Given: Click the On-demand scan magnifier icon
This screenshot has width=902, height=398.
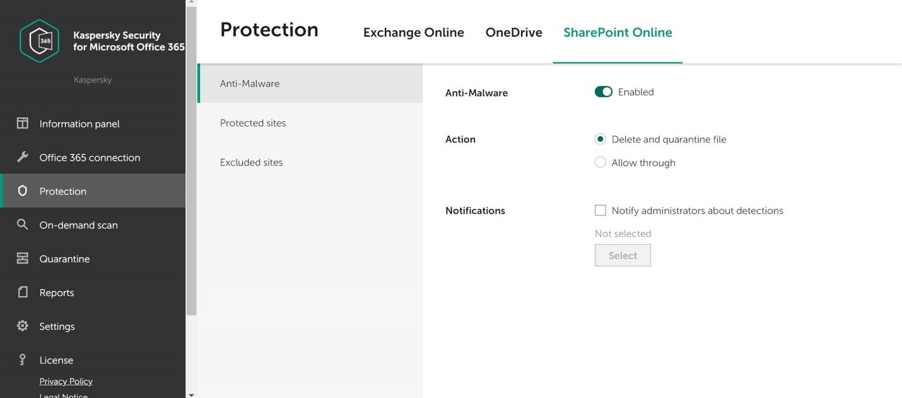Looking at the screenshot, I should coord(23,224).
